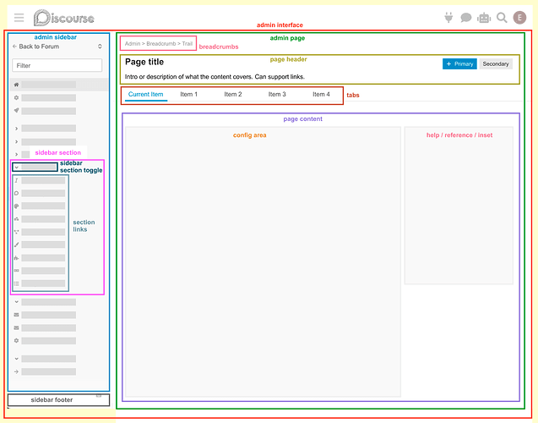
Task: Switch to the Item 1 tab
Action: click(188, 94)
